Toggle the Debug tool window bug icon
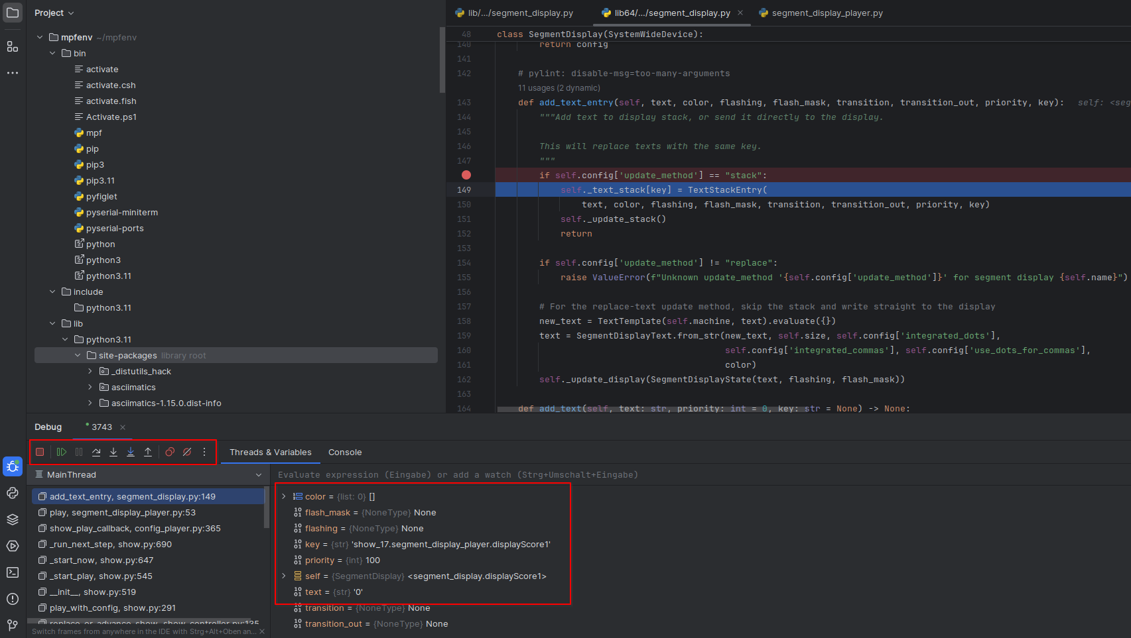Screen dimensions: 1131x638 point(13,466)
